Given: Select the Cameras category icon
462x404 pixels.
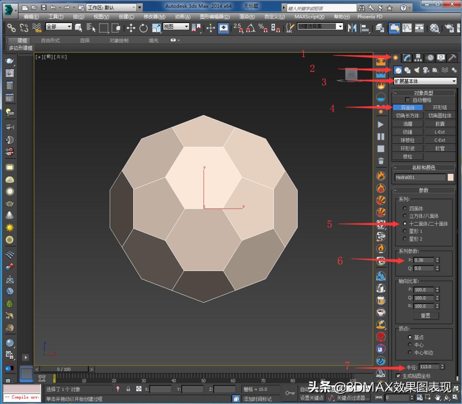Looking at the screenshot, I should pyautogui.click(x=426, y=70).
